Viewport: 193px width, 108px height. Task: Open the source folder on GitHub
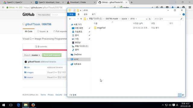point(30,77)
